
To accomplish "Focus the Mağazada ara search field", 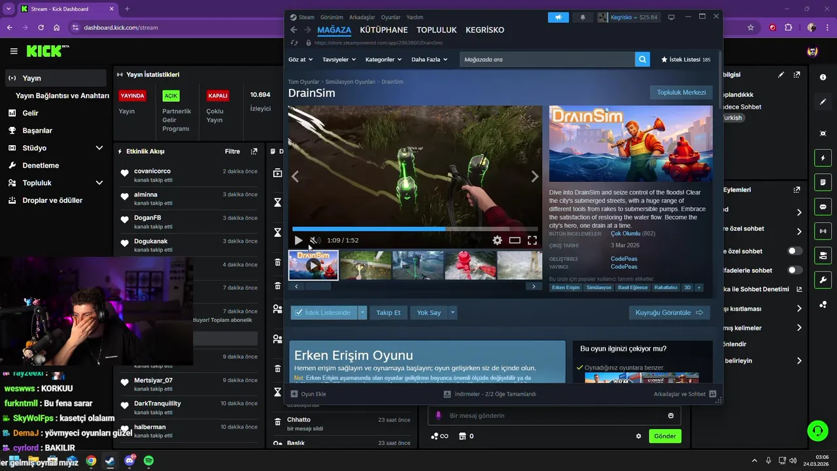I will 547,60.
